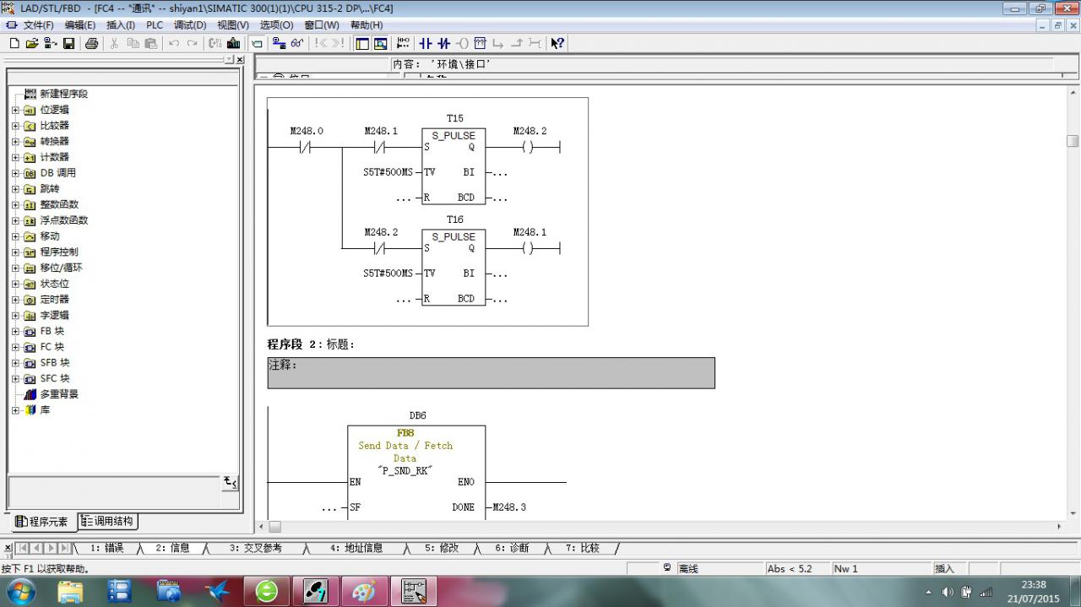Insert a normally closed contact
1081x607 pixels.
point(443,43)
